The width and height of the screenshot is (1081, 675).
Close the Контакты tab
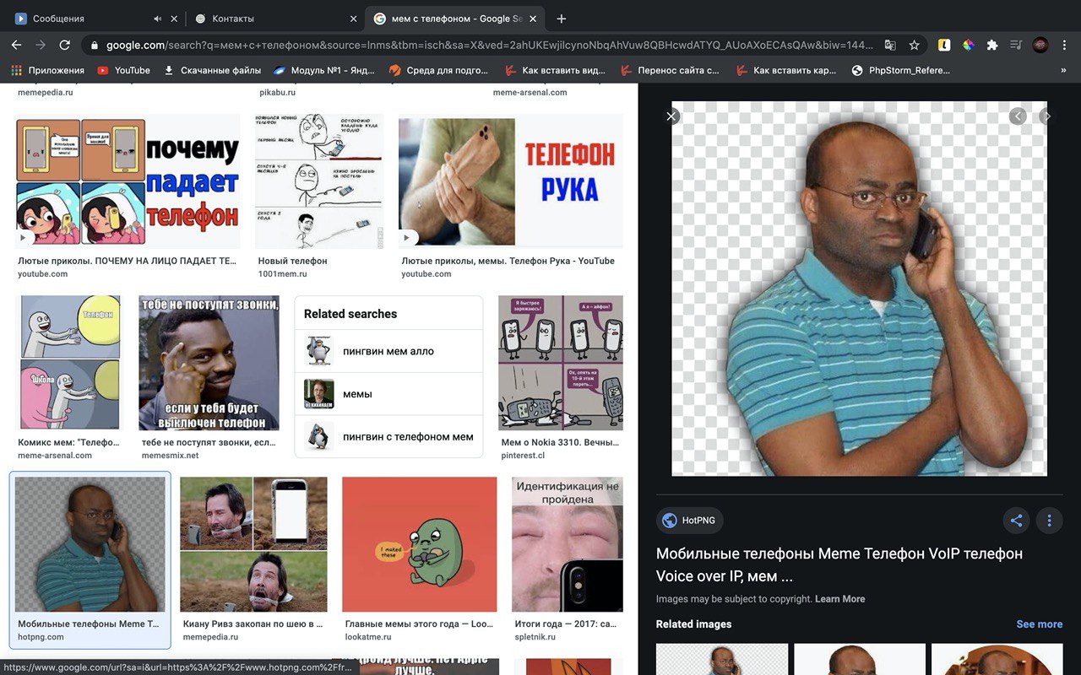[353, 19]
